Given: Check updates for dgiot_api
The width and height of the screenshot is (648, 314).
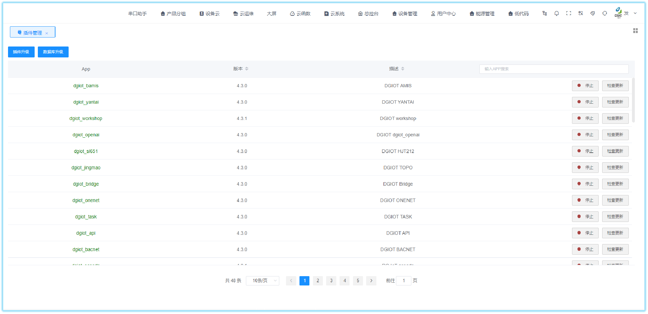Looking at the screenshot, I should click(615, 233).
